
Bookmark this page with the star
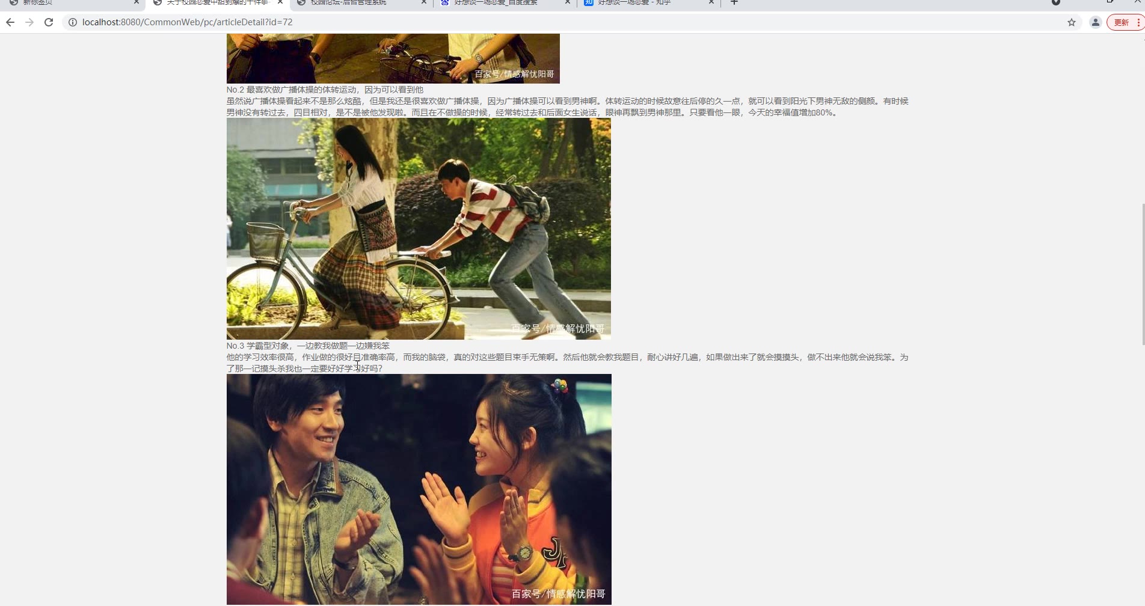pos(1072,22)
